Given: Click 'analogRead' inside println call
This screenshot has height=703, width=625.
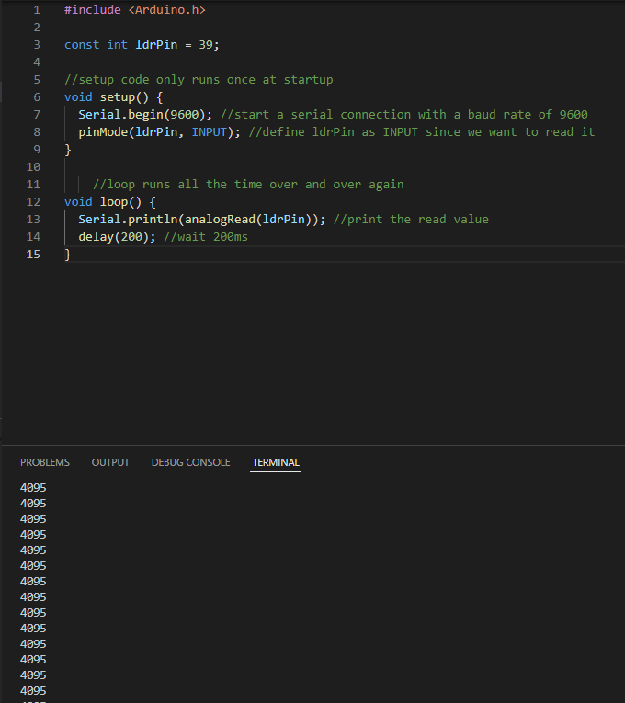Looking at the screenshot, I should (x=220, y=220).
